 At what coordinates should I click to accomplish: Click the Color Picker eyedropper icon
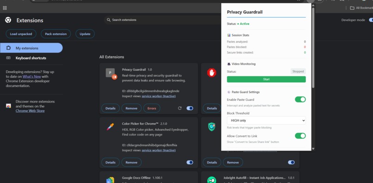point(110,127)
